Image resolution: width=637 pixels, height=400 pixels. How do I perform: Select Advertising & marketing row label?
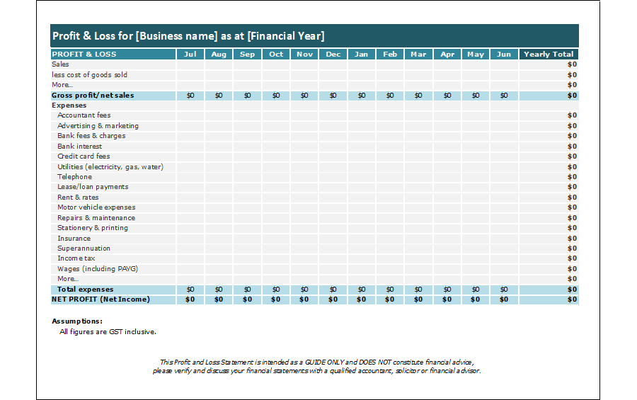[98, 126]
